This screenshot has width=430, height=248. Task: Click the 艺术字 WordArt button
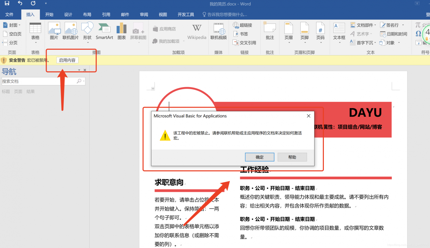[x=361, y=34]
